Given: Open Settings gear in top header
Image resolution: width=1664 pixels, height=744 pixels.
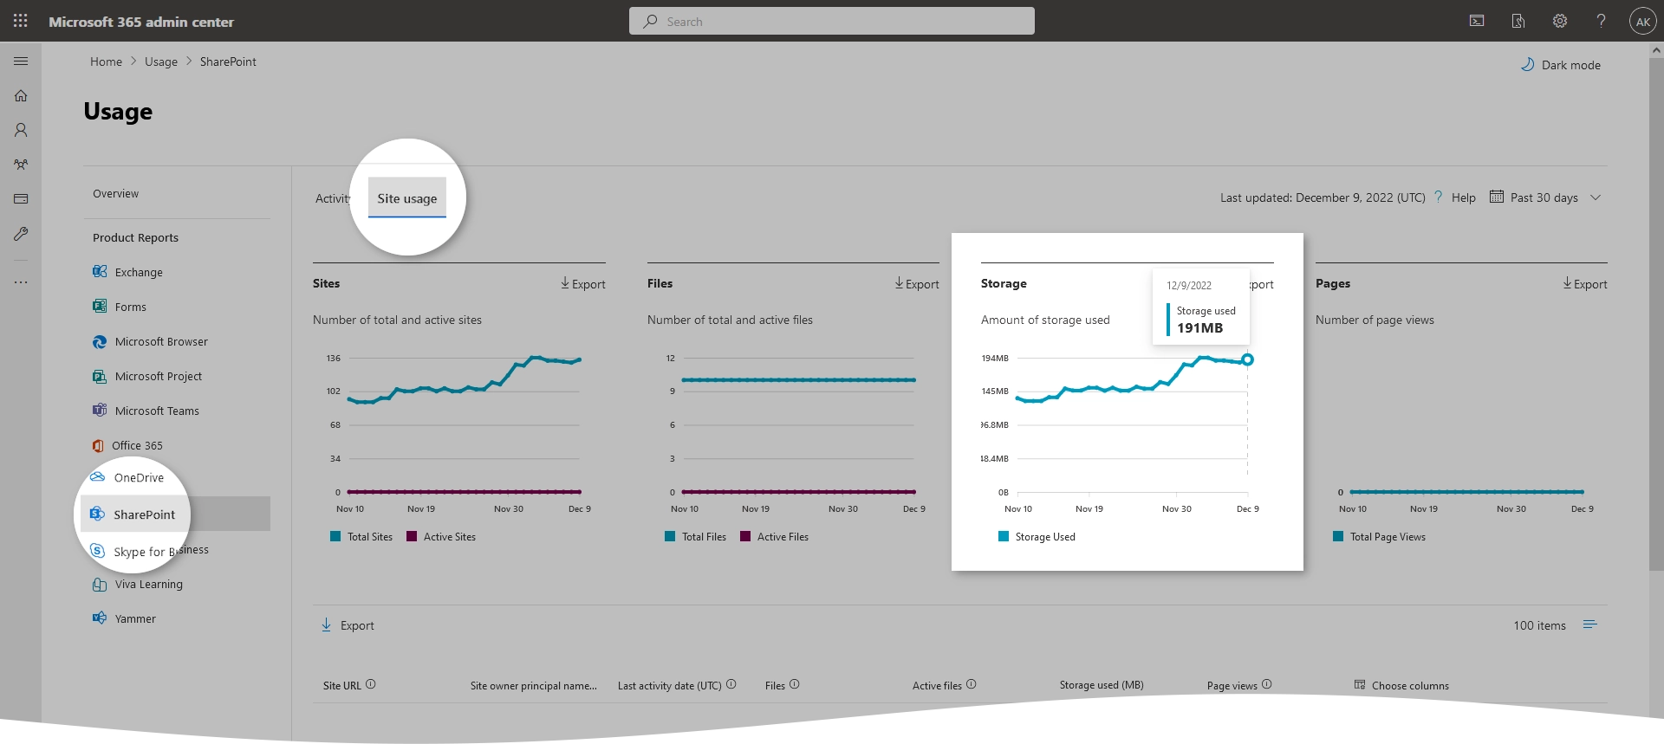Looking at the screenshot, I should pos(1560,21).
